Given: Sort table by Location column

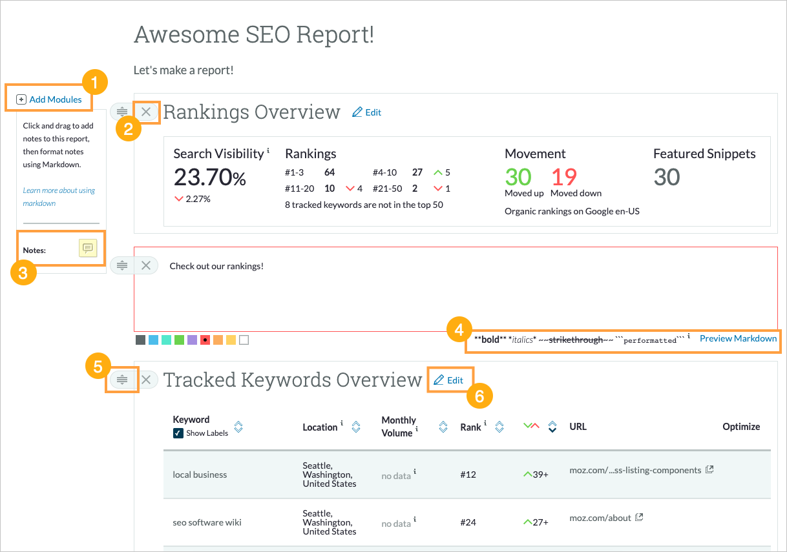Looking at the screenshot, I should coord(355,427).
